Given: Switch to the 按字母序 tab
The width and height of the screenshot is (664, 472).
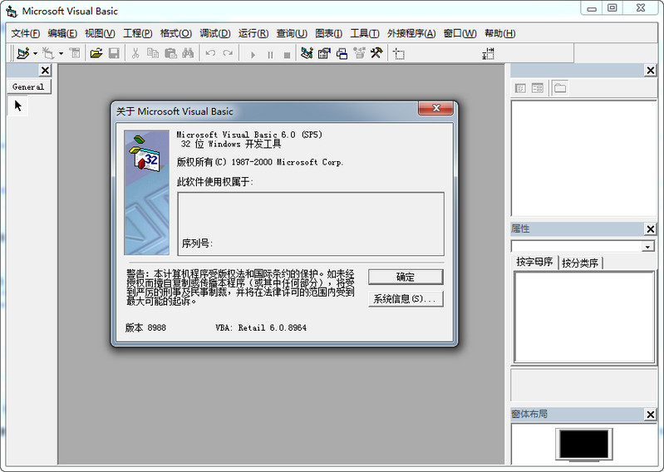Looking at the screenshot, I should [534, 262].
